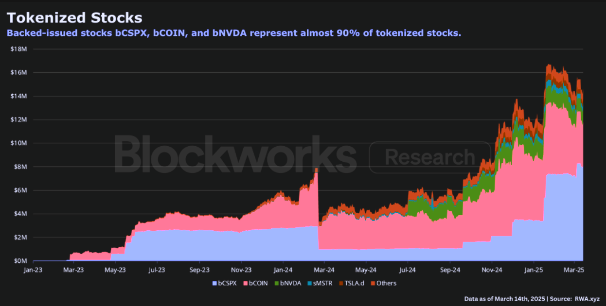606x306 pixels.
Task: Click the Research badge in the watermark
Action: click(x=429, y=157)
